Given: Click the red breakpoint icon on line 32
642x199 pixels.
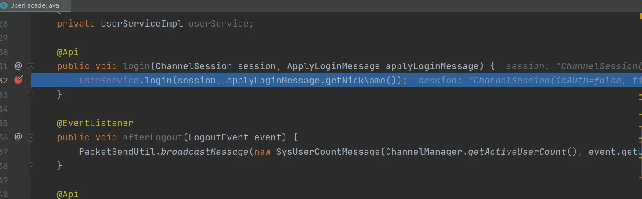Looking at the screenshot, I should pos(18,80).
